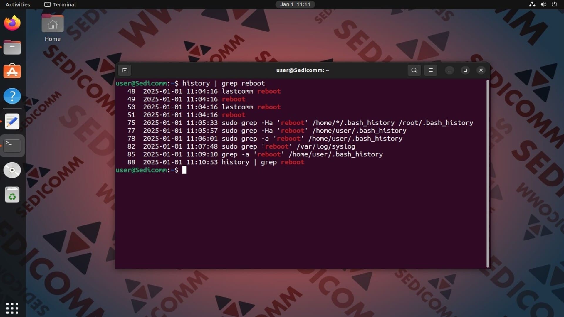Open the clock and calendar panel
Viewport: 564px width, 317px height.
(x=295, y=4)
